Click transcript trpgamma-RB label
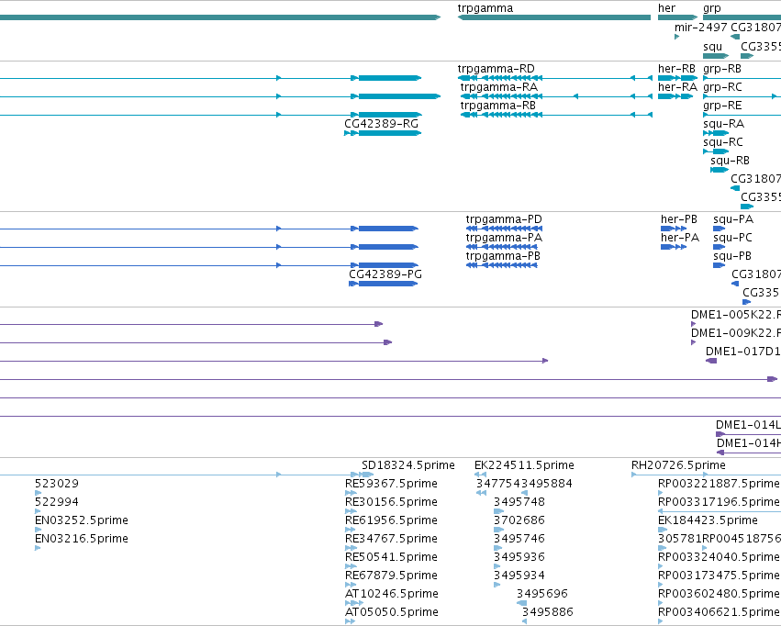Viewport: 781px width, 626px height. [498, 106]
